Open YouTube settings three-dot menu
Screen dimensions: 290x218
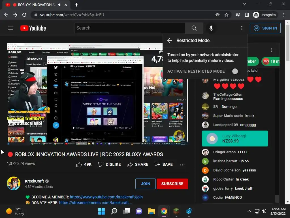tap(242, 28)
